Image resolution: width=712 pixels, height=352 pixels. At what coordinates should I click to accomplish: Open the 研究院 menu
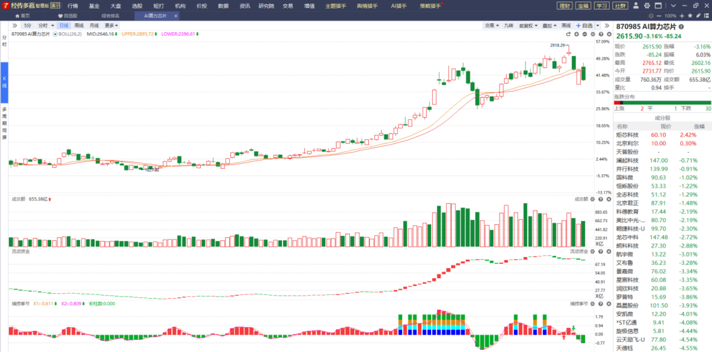[x=266, y=6]
